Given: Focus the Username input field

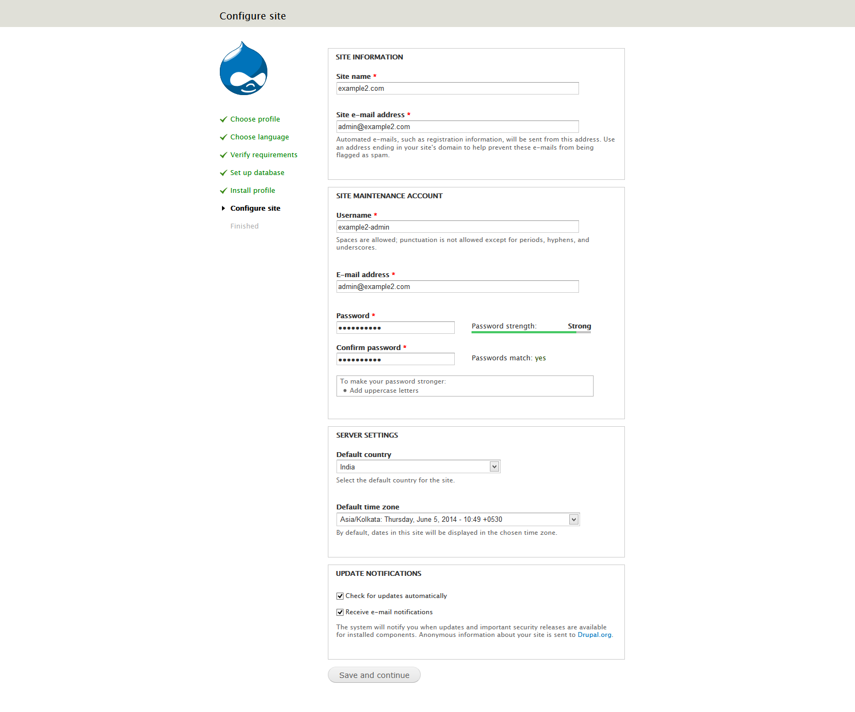Looking at the screenshot, I should (x=457, y=227).
